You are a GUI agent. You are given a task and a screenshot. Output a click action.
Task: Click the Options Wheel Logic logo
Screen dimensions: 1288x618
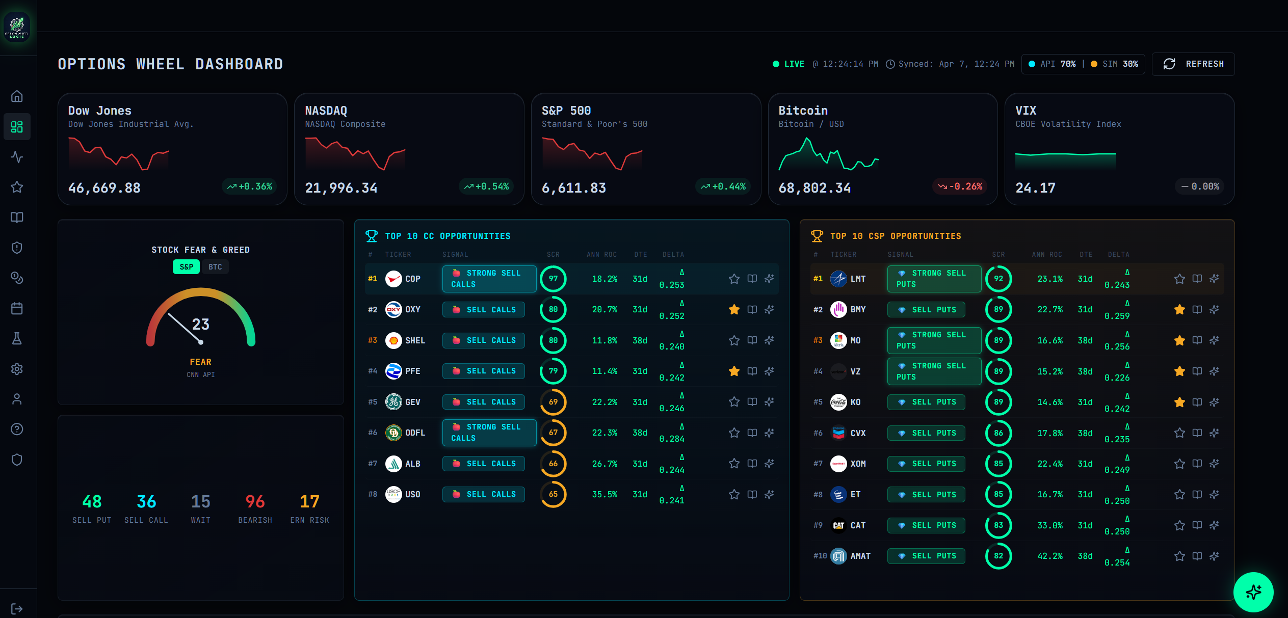click(17, 27)
